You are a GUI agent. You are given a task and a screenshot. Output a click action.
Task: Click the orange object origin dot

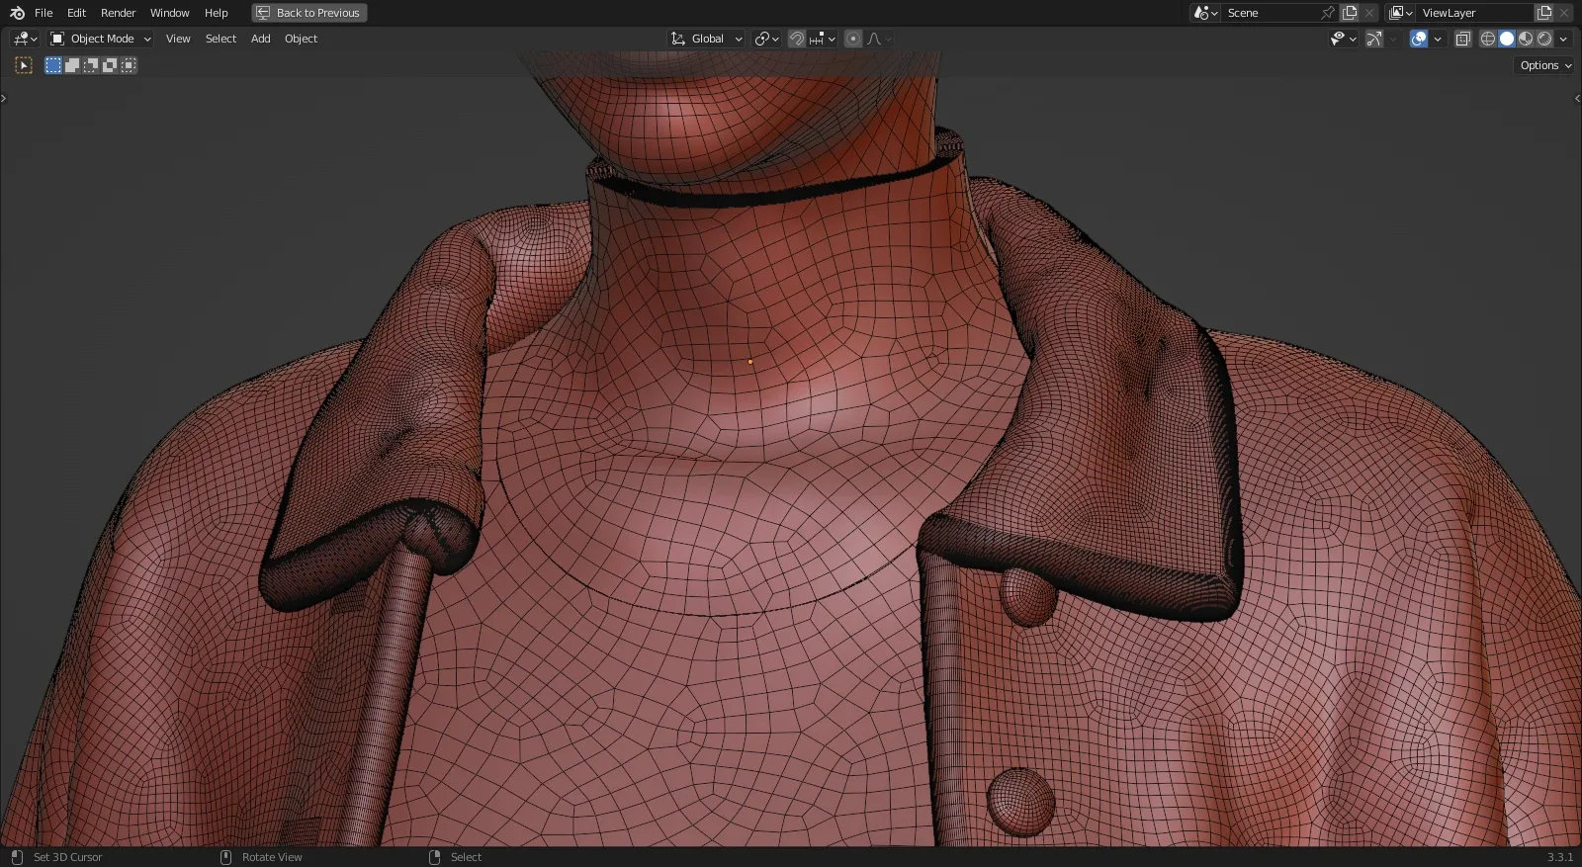tap(750, 362)
